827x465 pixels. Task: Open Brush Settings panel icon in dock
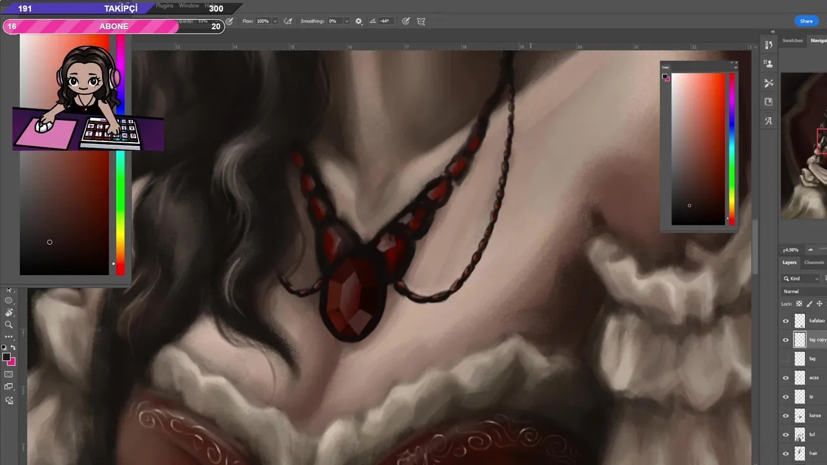click(x=768, y=45)
